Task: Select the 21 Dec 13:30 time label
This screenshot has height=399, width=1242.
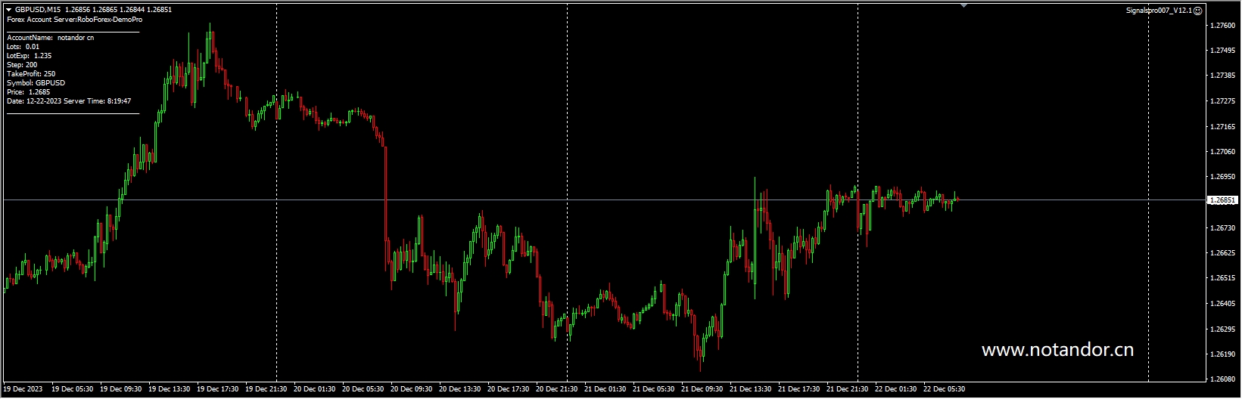Action: 750,389
